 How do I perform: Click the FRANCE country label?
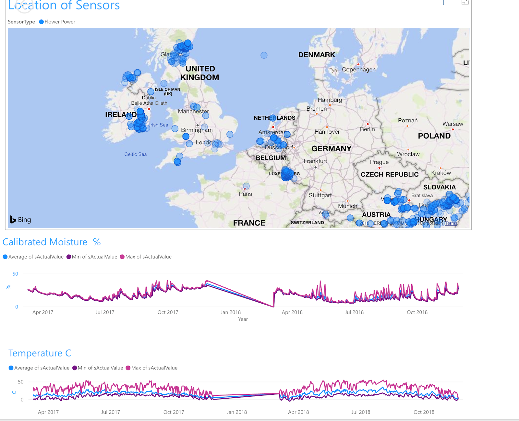tap(249, 223)
